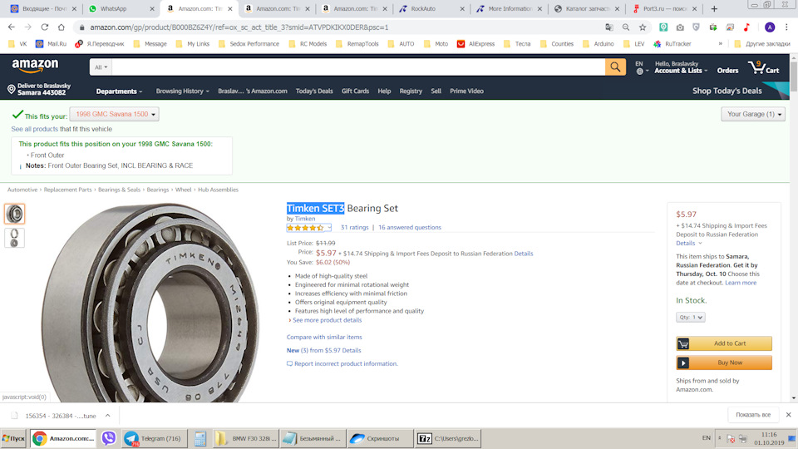798x449 pixels.
Task: Open Gift Cards nav item
Action: (x=355, y=91)
